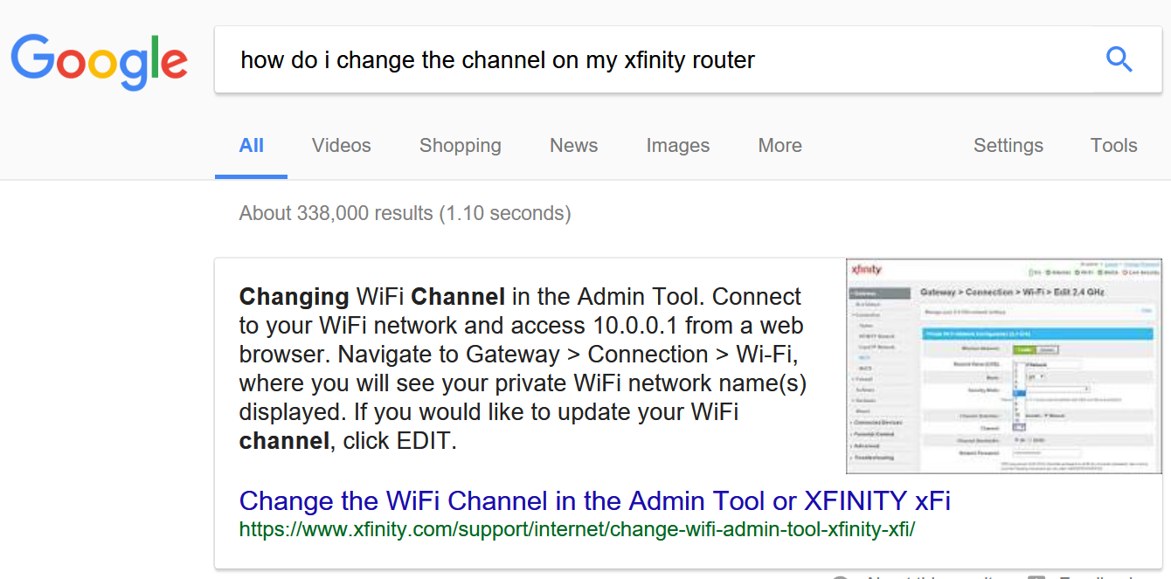
Task: Switch to the Videos tab
Action: click(x=341, y=145)
